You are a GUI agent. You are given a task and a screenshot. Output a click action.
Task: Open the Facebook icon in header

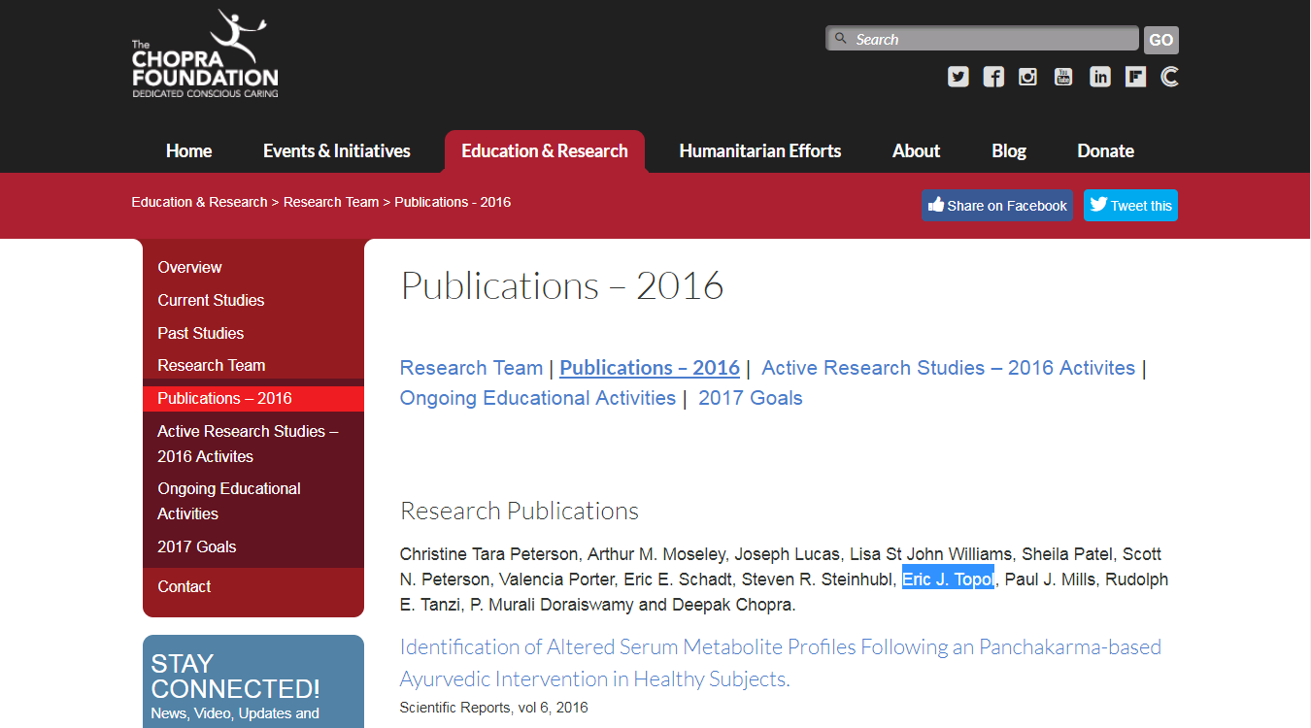tap(993, 77)
